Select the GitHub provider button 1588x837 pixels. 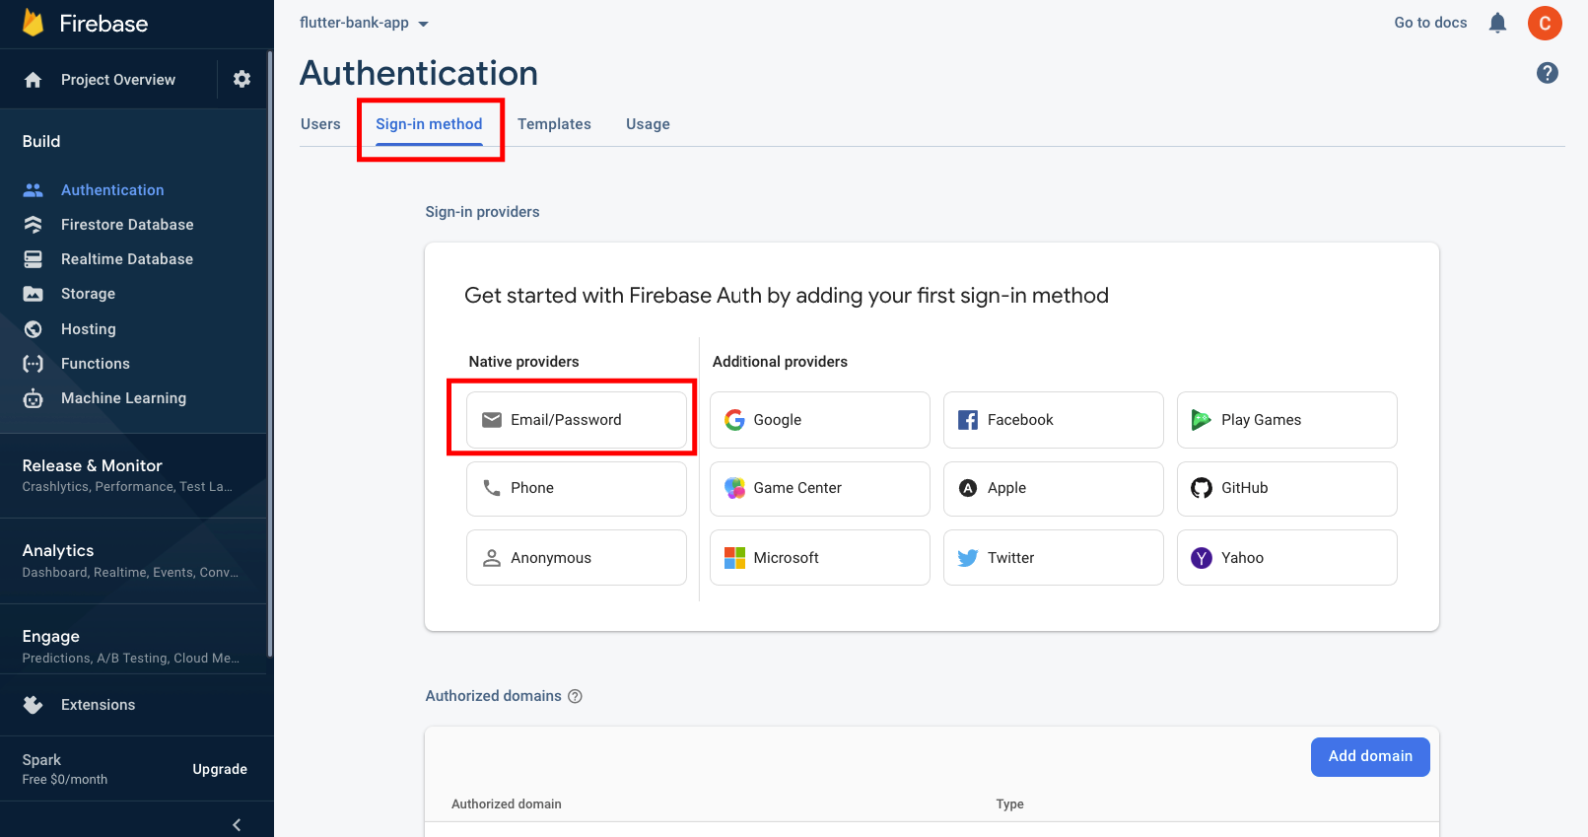[1287, 489]
